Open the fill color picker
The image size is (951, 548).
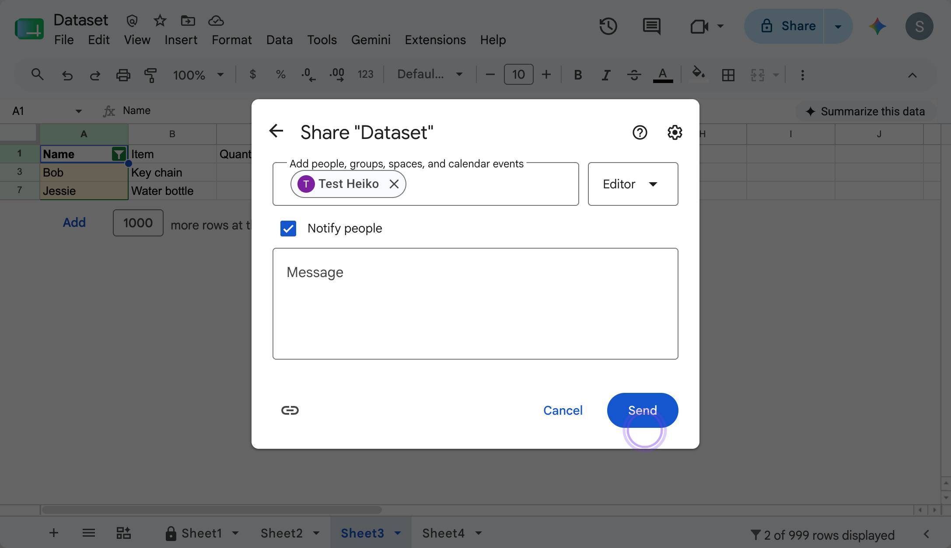click(699, 73)
